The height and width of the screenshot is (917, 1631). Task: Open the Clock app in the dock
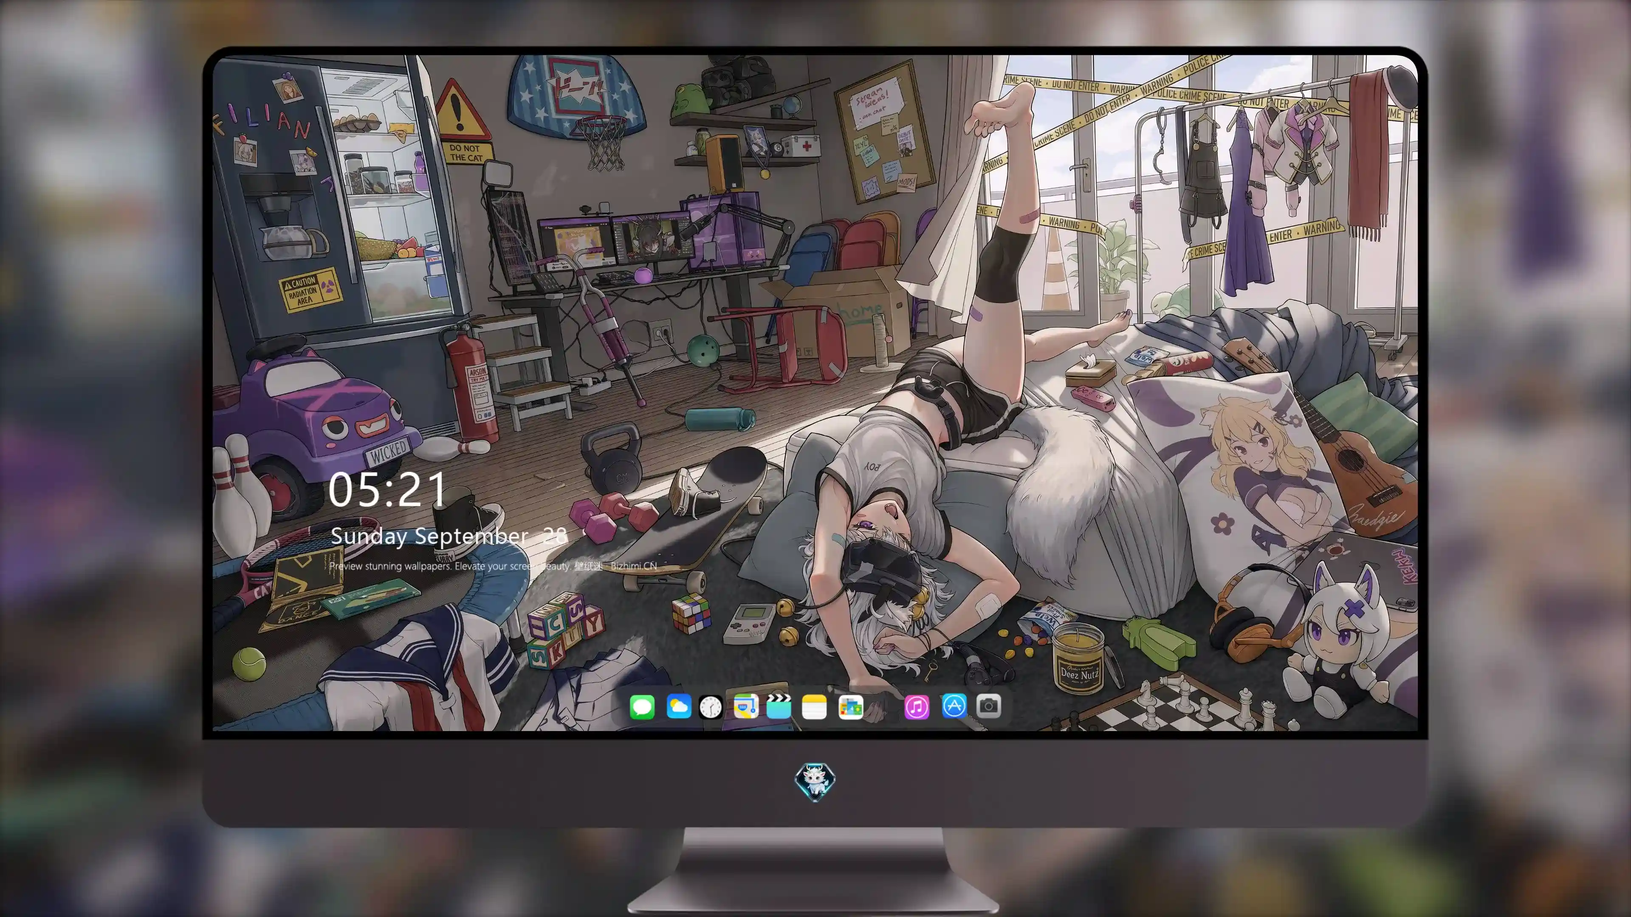711,706
